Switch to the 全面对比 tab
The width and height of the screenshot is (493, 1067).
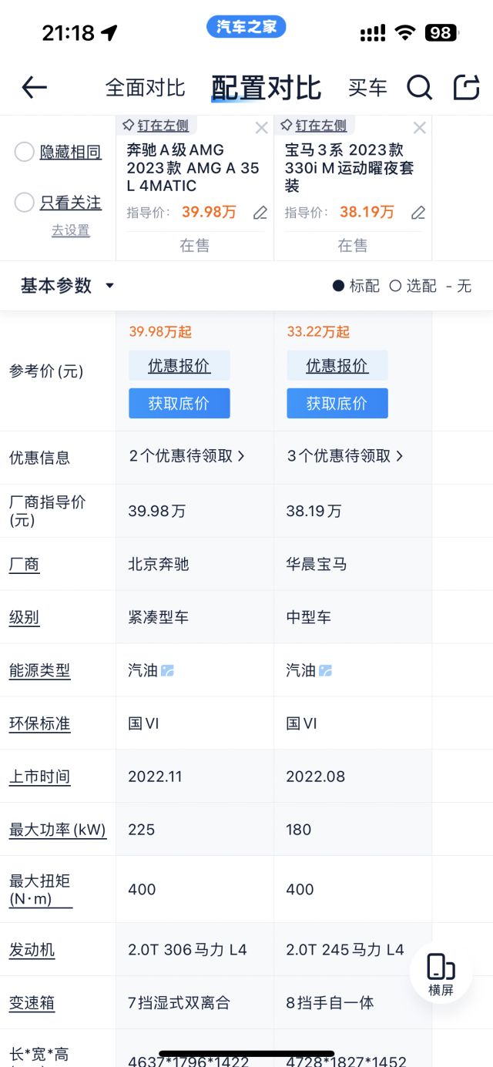pos(145,88)
